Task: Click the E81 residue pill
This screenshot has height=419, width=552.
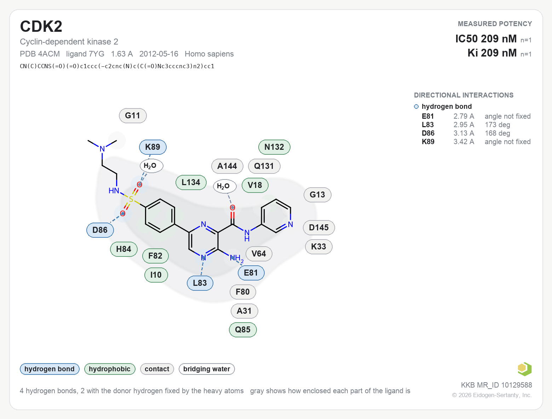Action: pyautogui.click(x=251, y=273)
